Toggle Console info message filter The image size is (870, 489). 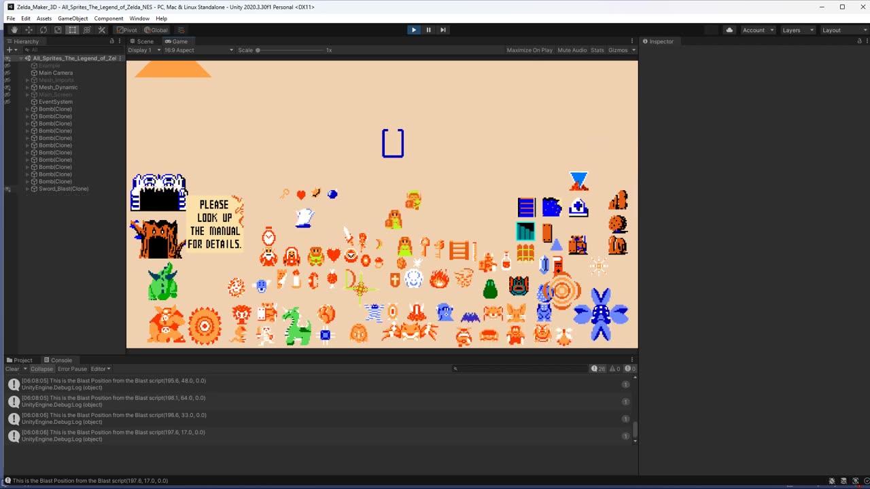(x=598, y=369)
